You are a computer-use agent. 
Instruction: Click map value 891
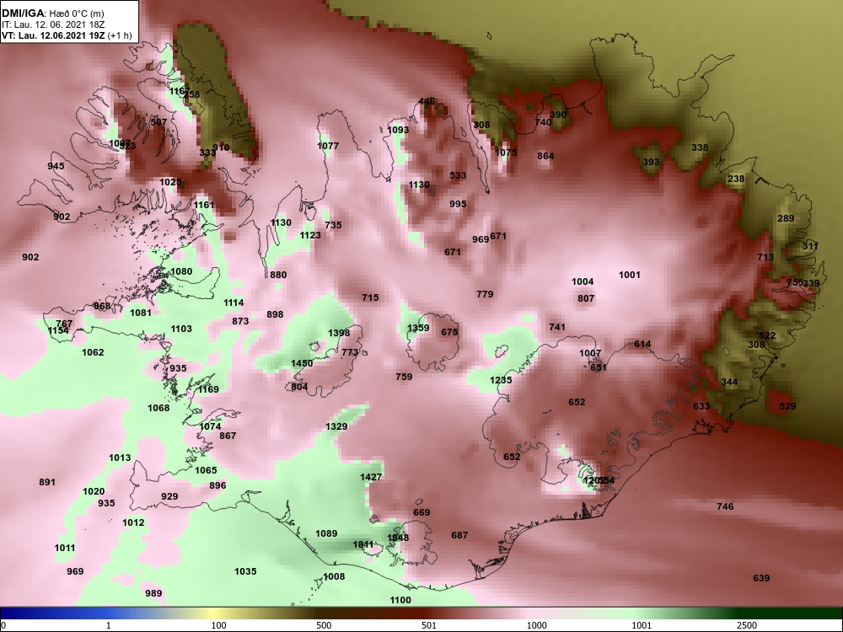click(x=47, y=482)
